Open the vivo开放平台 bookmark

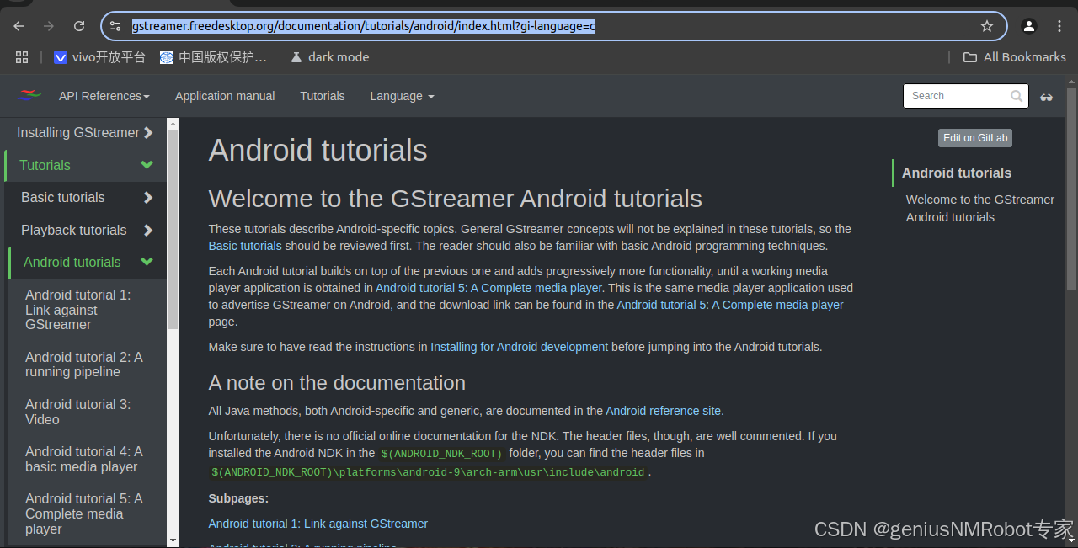pyautogui.click(x=99, y=57)
